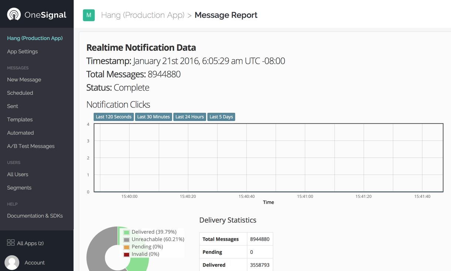The image size is (451, 271).
Task: Click 8944880 table cell value
Action: [x=260, y=239]
